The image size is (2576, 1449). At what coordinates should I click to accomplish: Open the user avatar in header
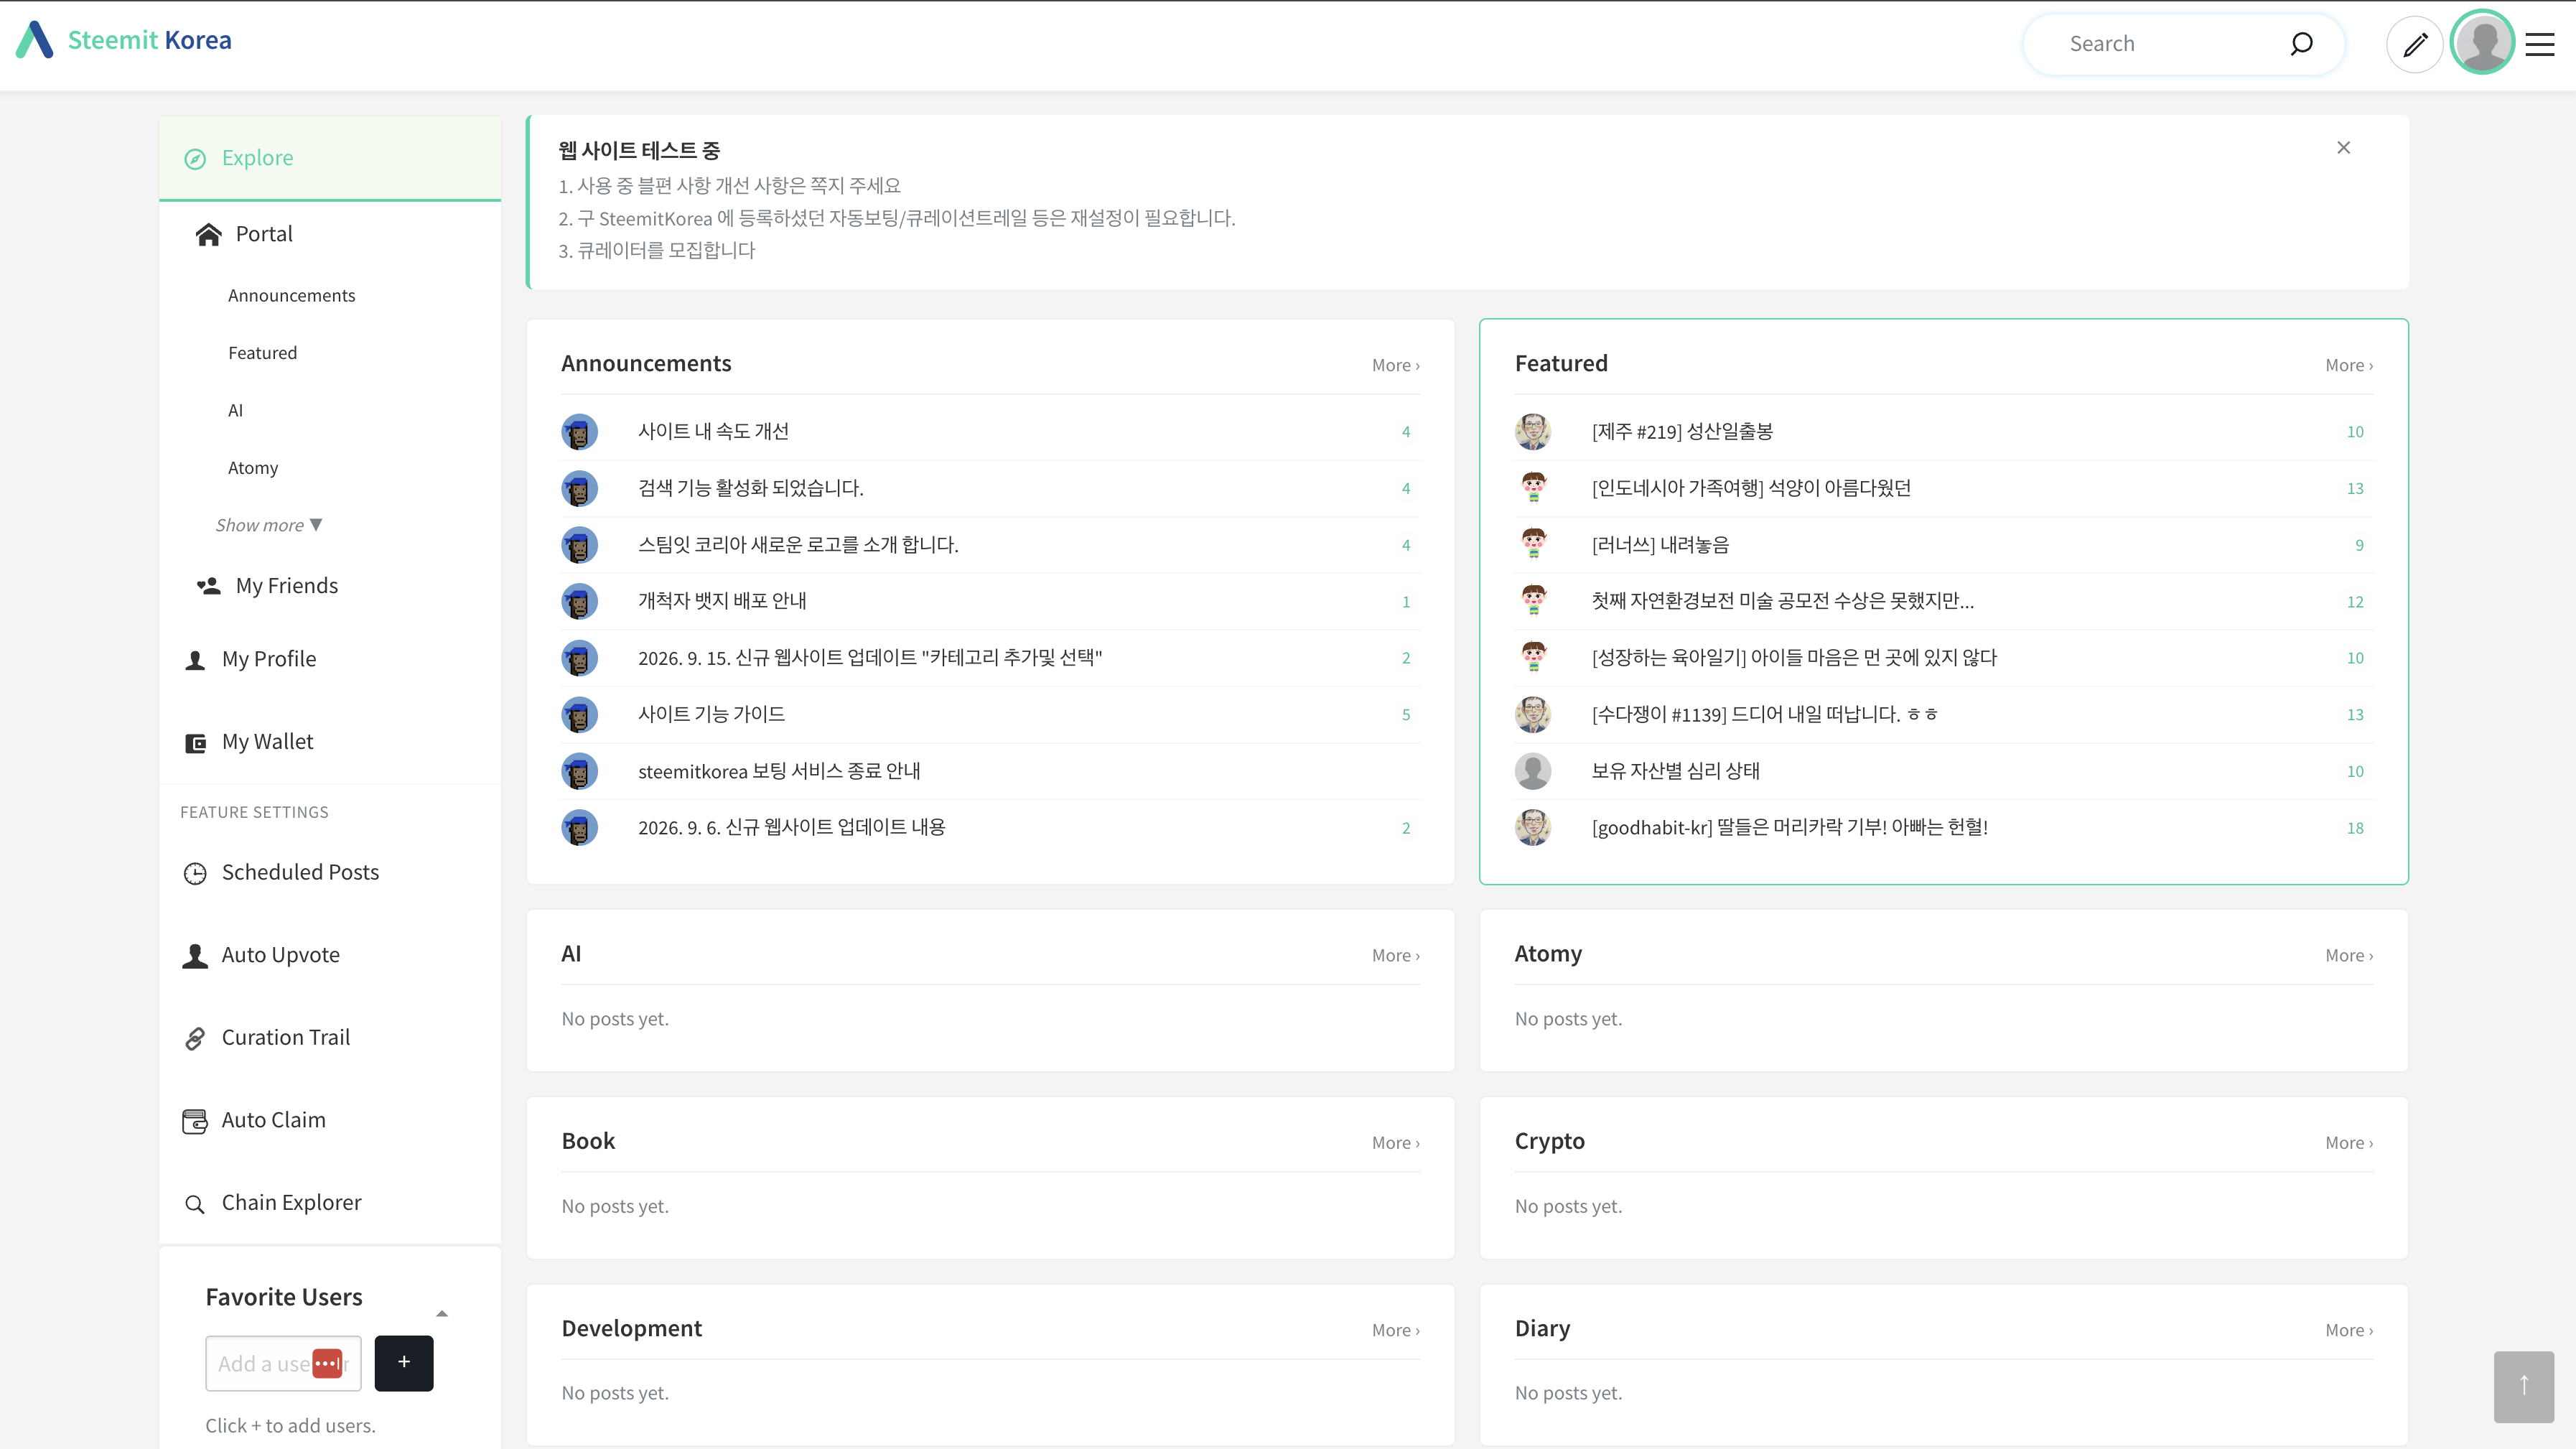[x=2483, y=43]
